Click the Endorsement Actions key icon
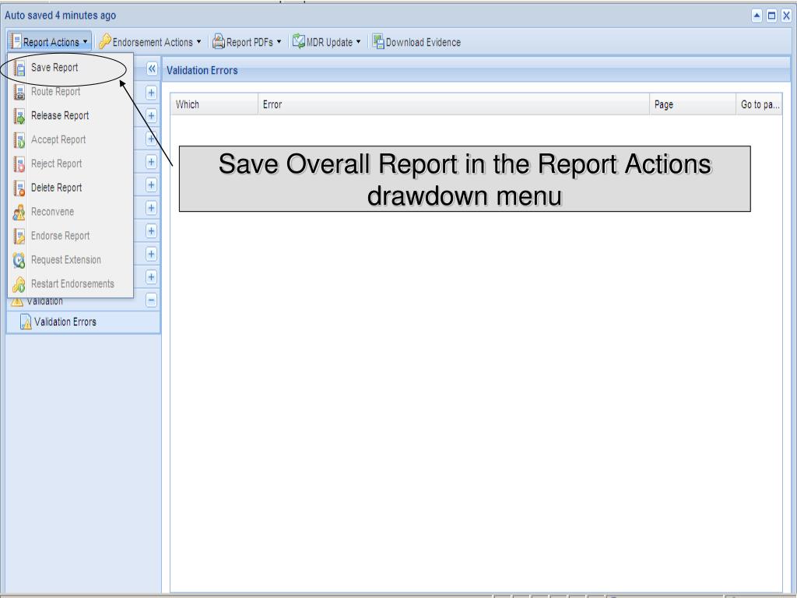Image resolution: width=797 pixels, height=598 pixels. pyautogui.click(x=105, y=42)
